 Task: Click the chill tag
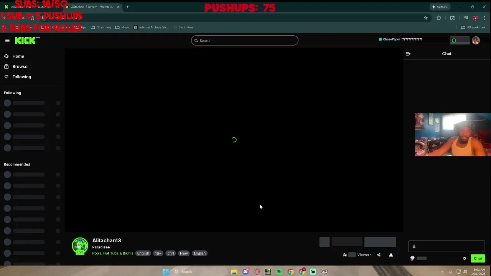[171, 253]
